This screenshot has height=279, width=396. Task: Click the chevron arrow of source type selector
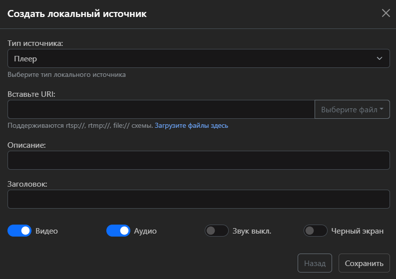tap(379, 58)
